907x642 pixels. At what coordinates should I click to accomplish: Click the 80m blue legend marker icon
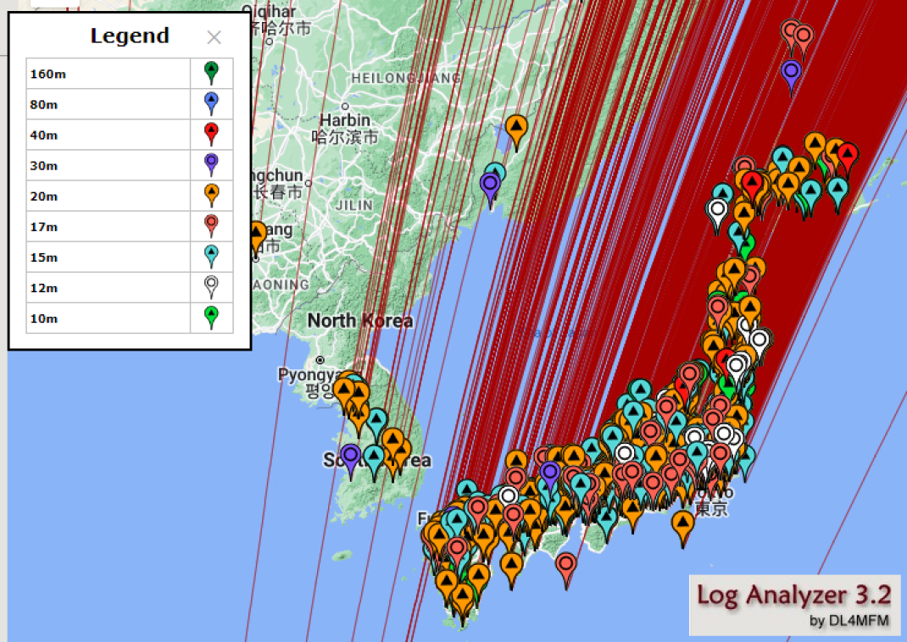[211, 103]
